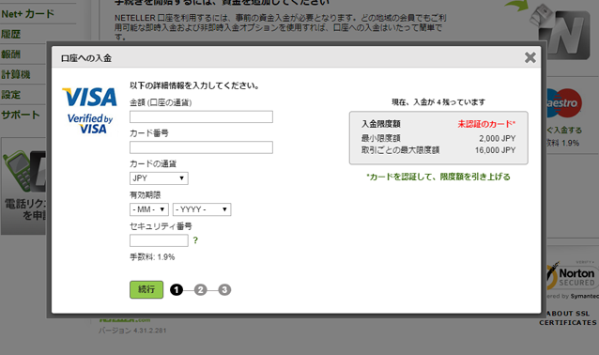599x355 pixels.
Task: Click the green question mark help icon
Action: pyautogui.click(x=195, y=240)
